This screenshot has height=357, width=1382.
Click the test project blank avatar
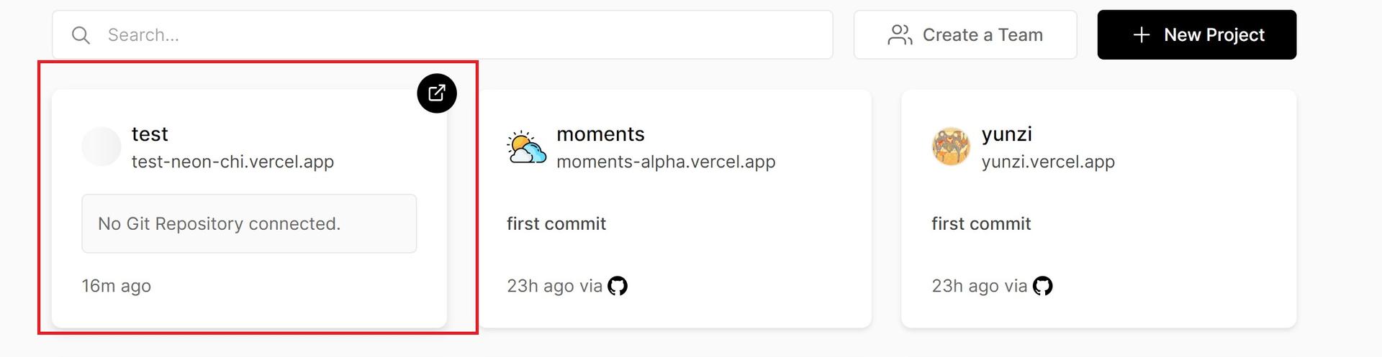(101, 147)
